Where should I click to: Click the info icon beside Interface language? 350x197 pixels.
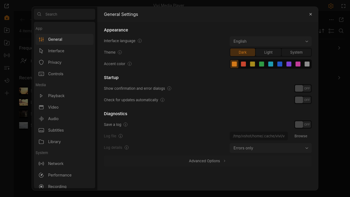pyautogui.click(x=140, y=41)
